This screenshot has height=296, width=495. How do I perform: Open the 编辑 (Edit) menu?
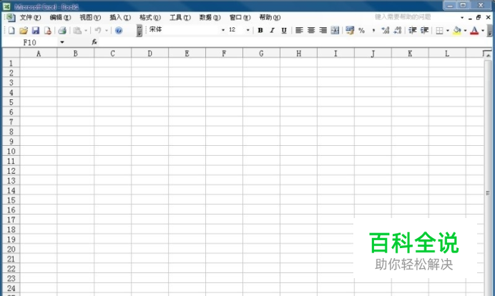pyautogui.click(x=60, y=17)
